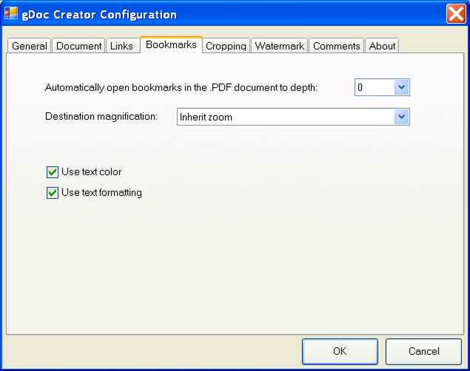Click the 'Automatically open bookmarks' label text
Image resolution: width=470 pixels, height=371 pixels.
click(181, 88)
